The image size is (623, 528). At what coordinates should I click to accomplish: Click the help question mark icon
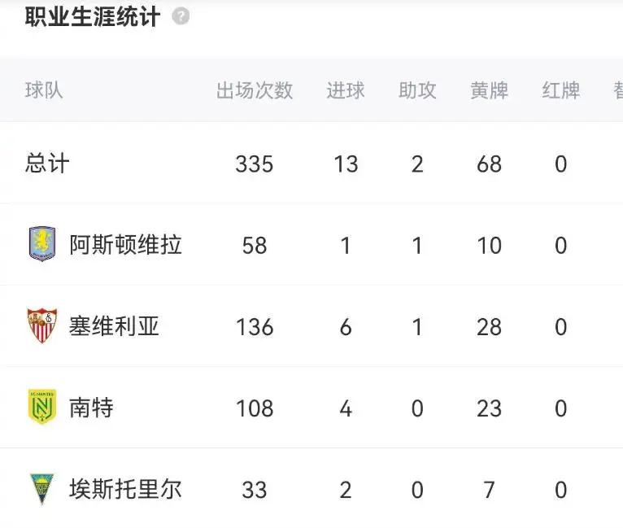(x=181, y=17)
